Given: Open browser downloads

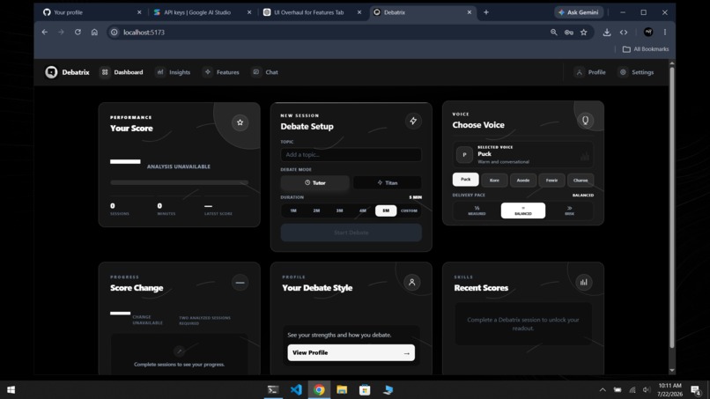Looking at the screenshot, I should pyautogui.click(x=607, y=33).
